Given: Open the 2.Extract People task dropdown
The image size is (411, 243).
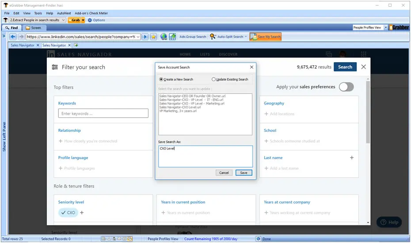Looking at the screenshot, I should pos(63,20).
